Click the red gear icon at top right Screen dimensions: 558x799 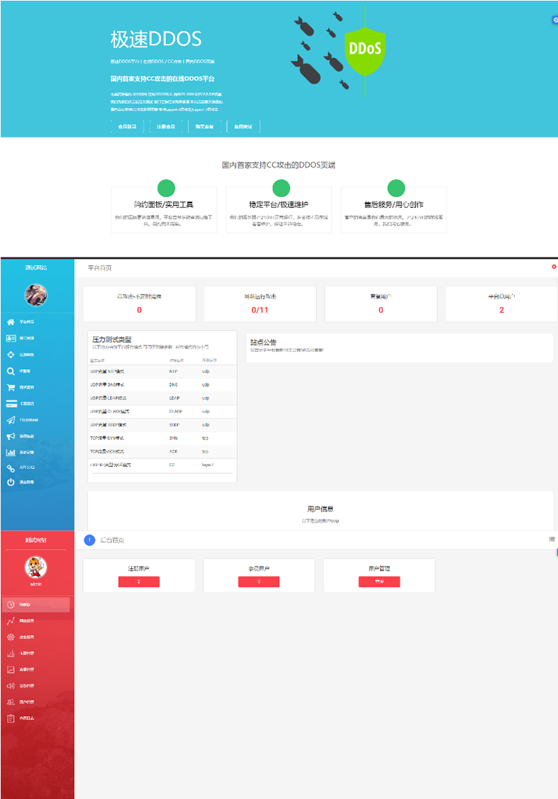pos(554,267)
